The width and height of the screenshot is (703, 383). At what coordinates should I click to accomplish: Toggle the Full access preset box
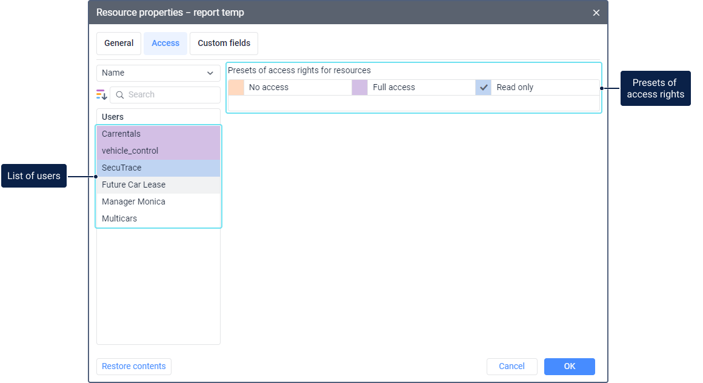(360, 87)
